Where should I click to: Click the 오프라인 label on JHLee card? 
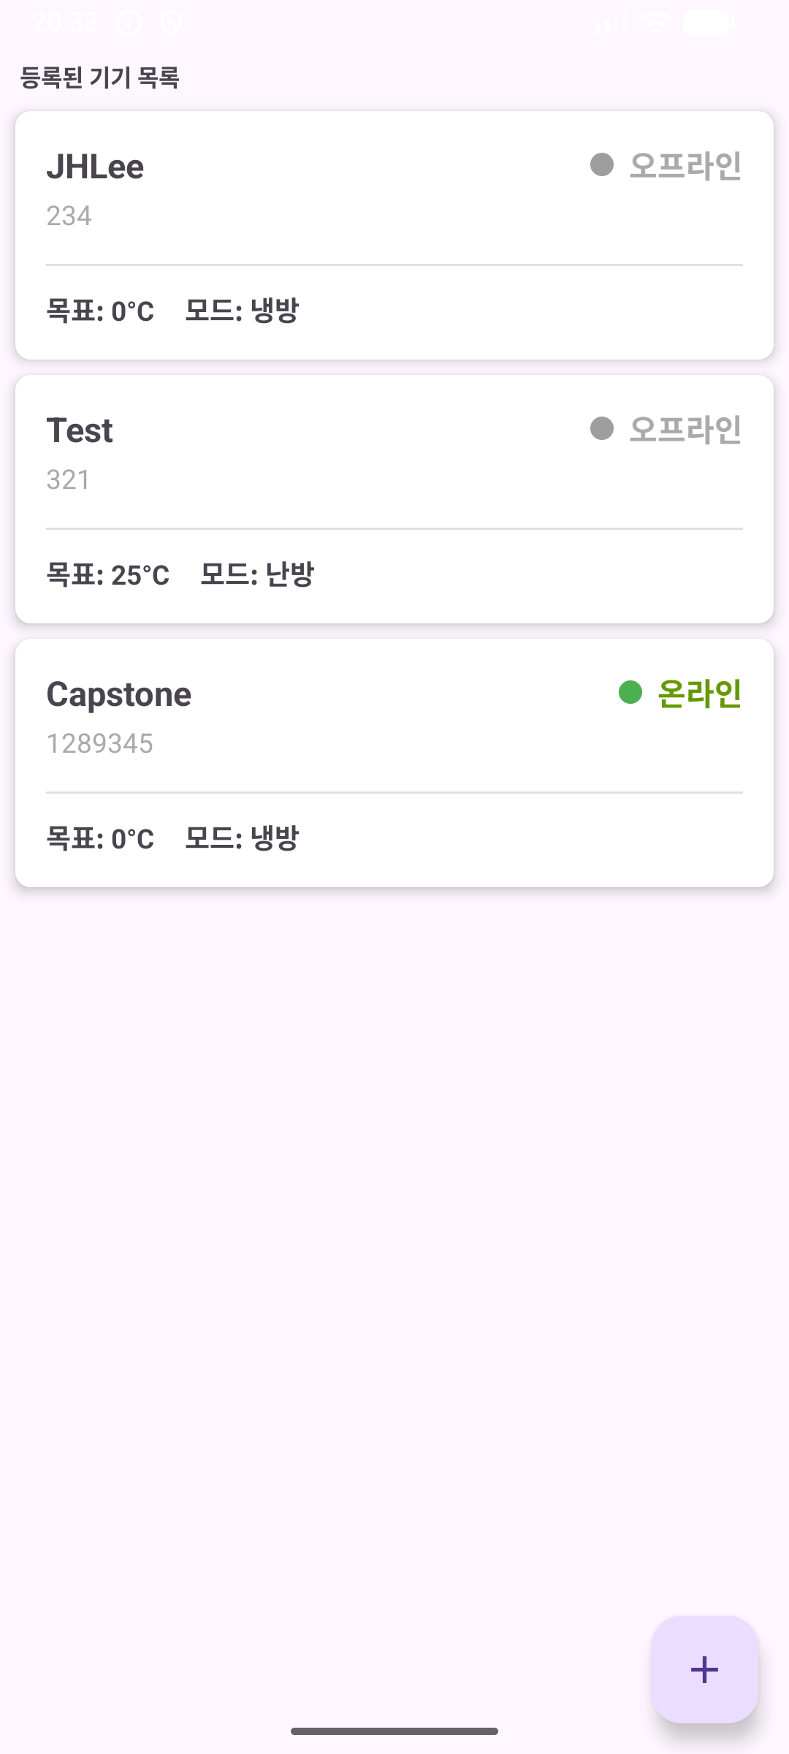(x=685, y=166)
